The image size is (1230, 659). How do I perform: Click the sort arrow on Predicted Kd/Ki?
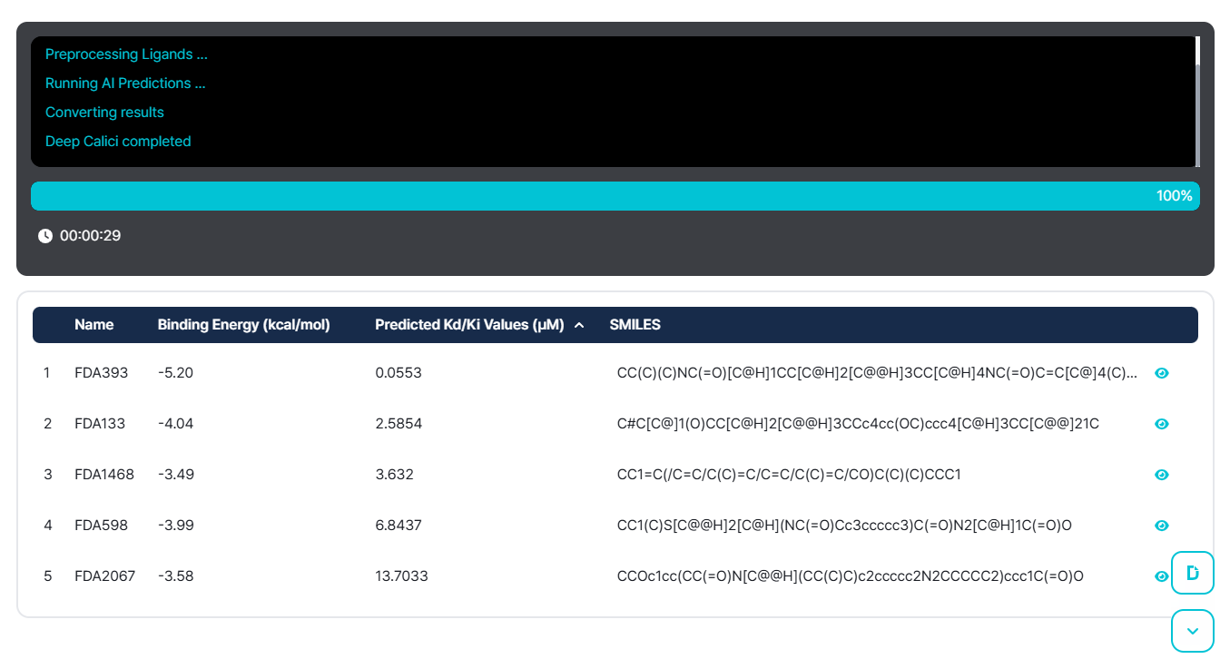(579, 325)
